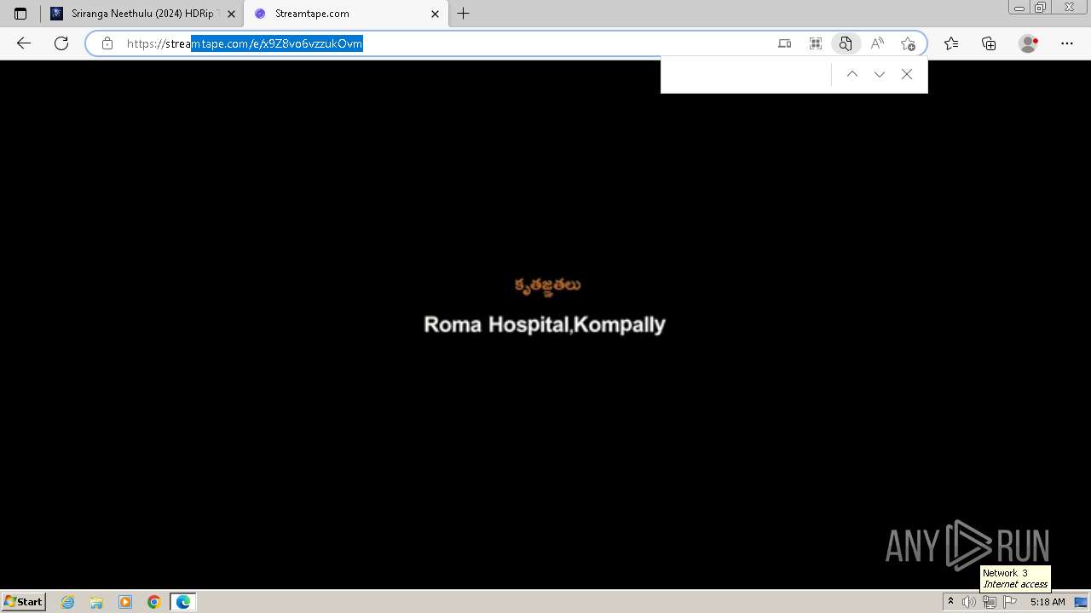The width and height of the screenshot is (1091, 613).
Task: Cast media to device icon
Action: coord(784,43)
